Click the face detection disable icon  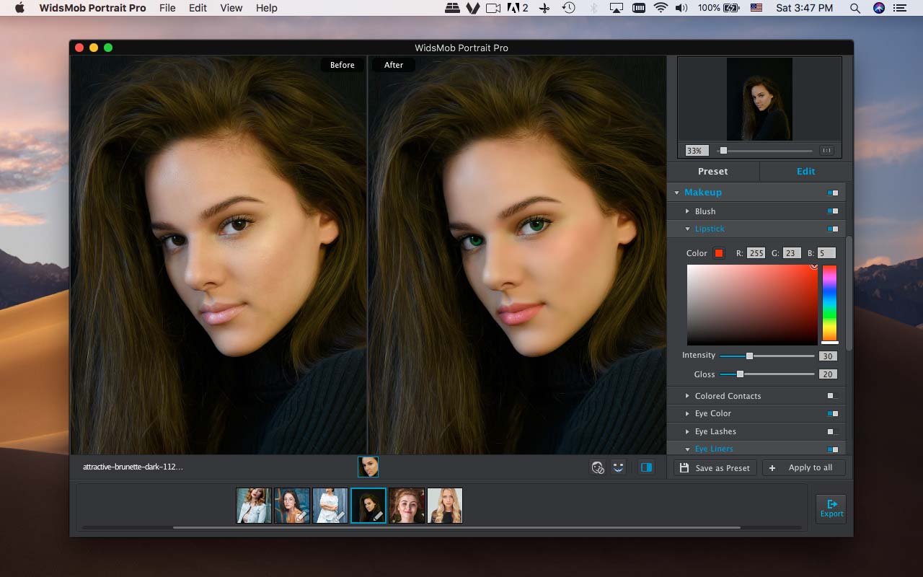pos(597,467)
